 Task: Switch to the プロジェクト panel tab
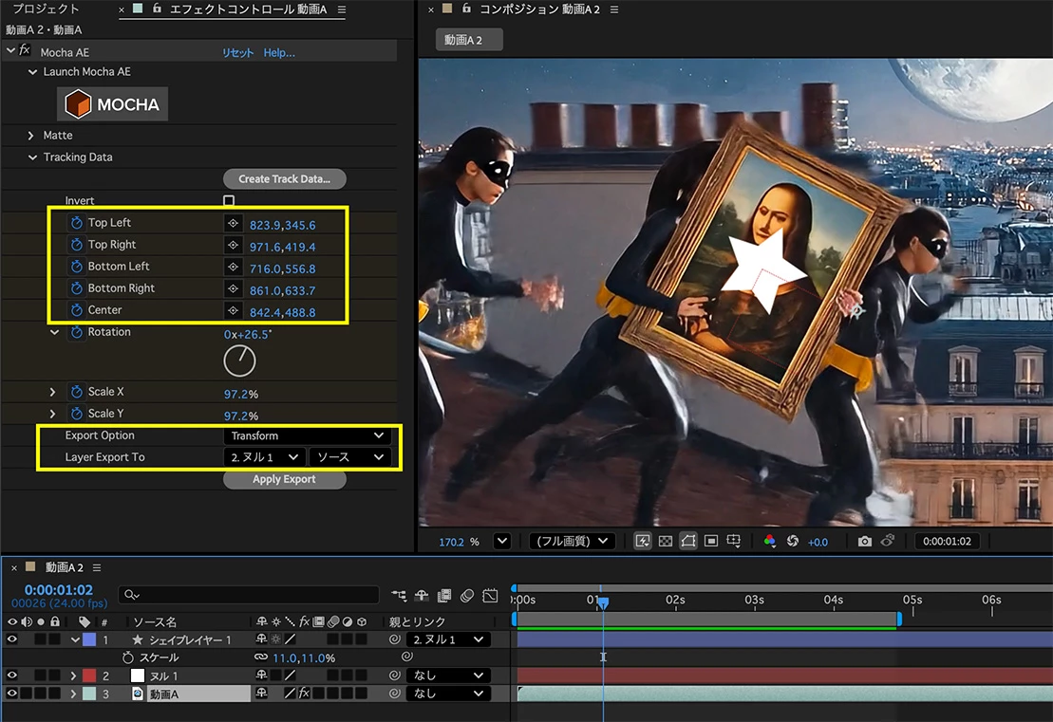(46, 9)
